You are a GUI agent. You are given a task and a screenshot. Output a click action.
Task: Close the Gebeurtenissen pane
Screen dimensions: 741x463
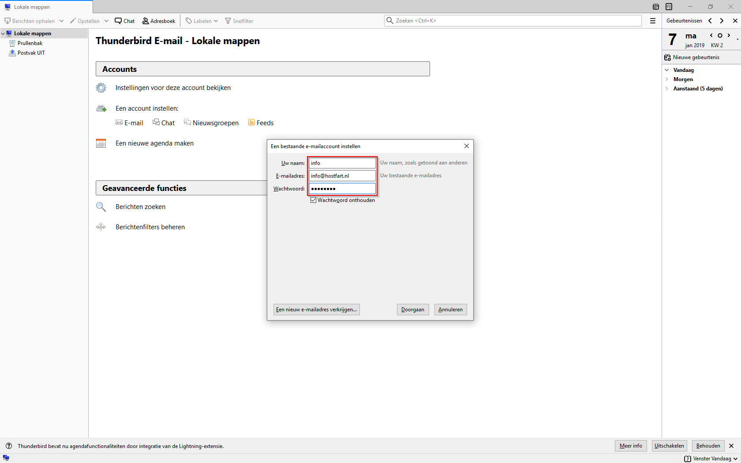pos(735,21)
